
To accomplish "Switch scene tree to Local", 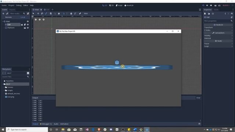I will (x=23, y=17).
